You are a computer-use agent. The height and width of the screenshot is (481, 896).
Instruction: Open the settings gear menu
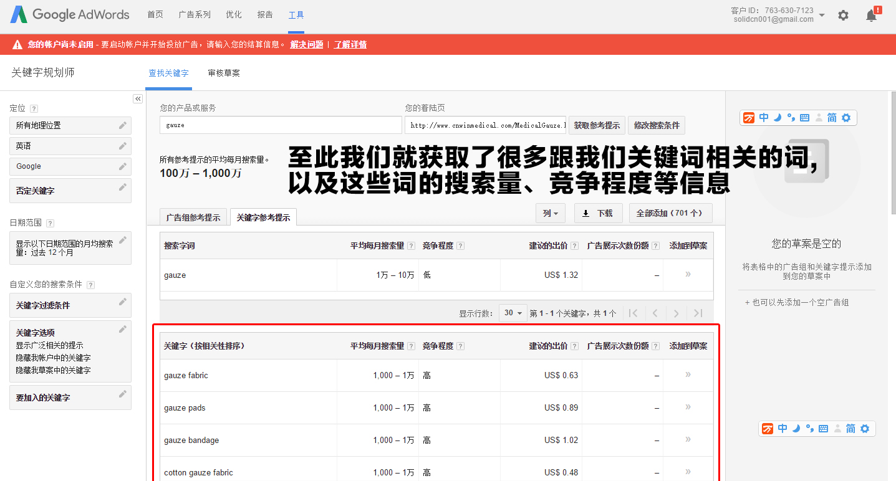(843, 15)
